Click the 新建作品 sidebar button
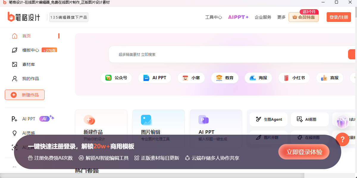The height and width of the screenshot is (178, 357). tap(25, 95)
